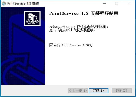Close the installer with the X icon

(x=129, y=3)
